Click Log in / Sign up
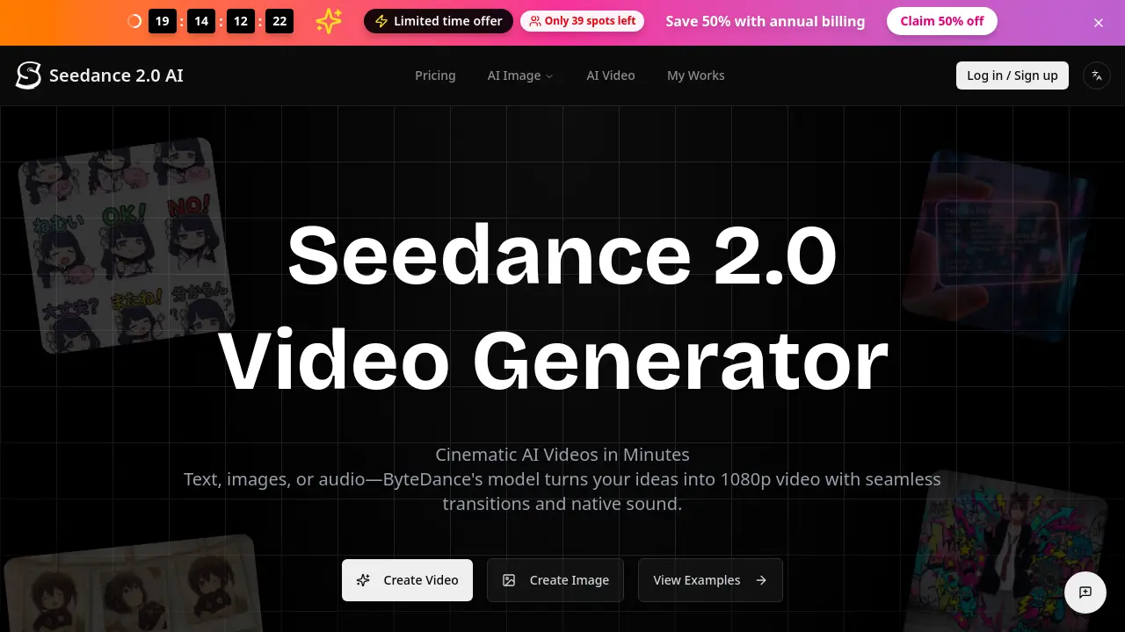Viewport: 1125px width, 632px height. coord(1012,75)
